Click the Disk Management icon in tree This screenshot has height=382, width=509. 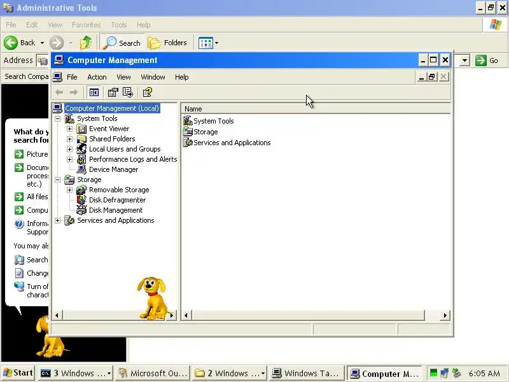tap(81, 210)
